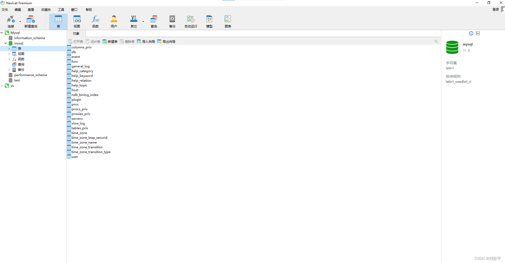Click the DDL icon in right panel
505x263 pixels.
point(478,33)
